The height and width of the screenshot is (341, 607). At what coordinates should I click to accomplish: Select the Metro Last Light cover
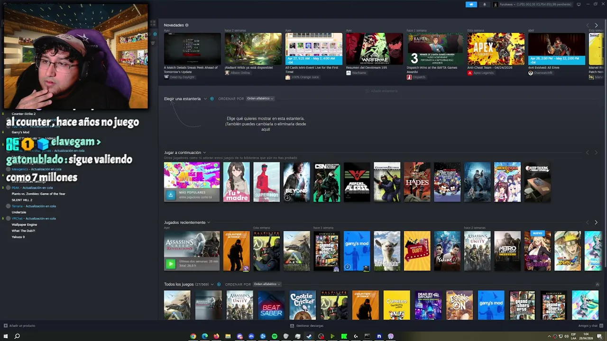click(507, 251)
